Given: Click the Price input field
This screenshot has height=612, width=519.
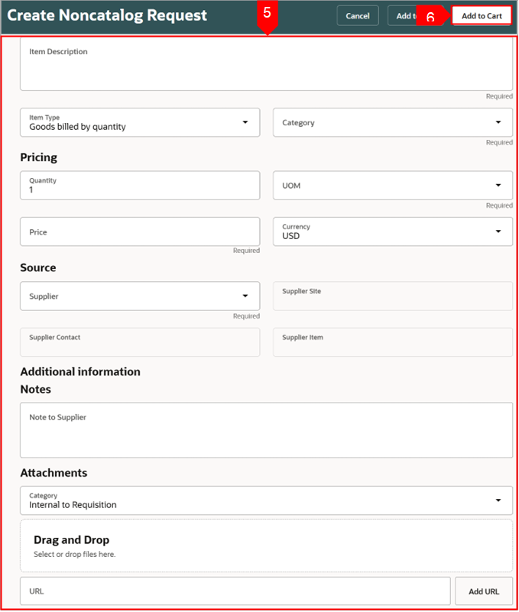Looking at the screenshot, I should click(x=140, y=232).
